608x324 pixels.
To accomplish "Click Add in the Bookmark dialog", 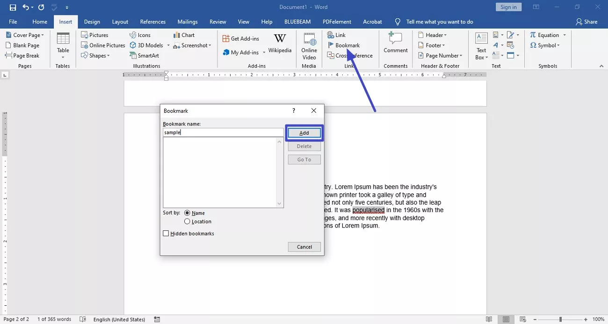I will coord(304,133).
